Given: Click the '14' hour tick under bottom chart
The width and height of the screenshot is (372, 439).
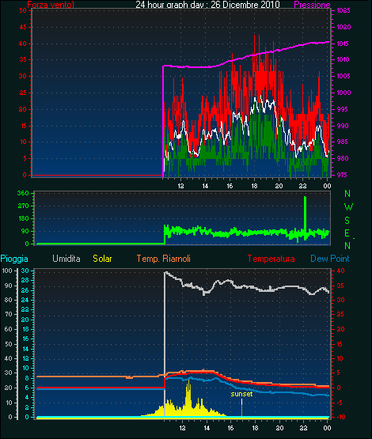Looking at the screenshot, I should [x=207, y=428].
